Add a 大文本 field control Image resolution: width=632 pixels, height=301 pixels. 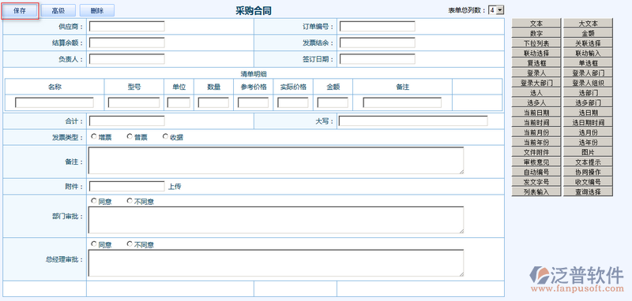[588, 24]
